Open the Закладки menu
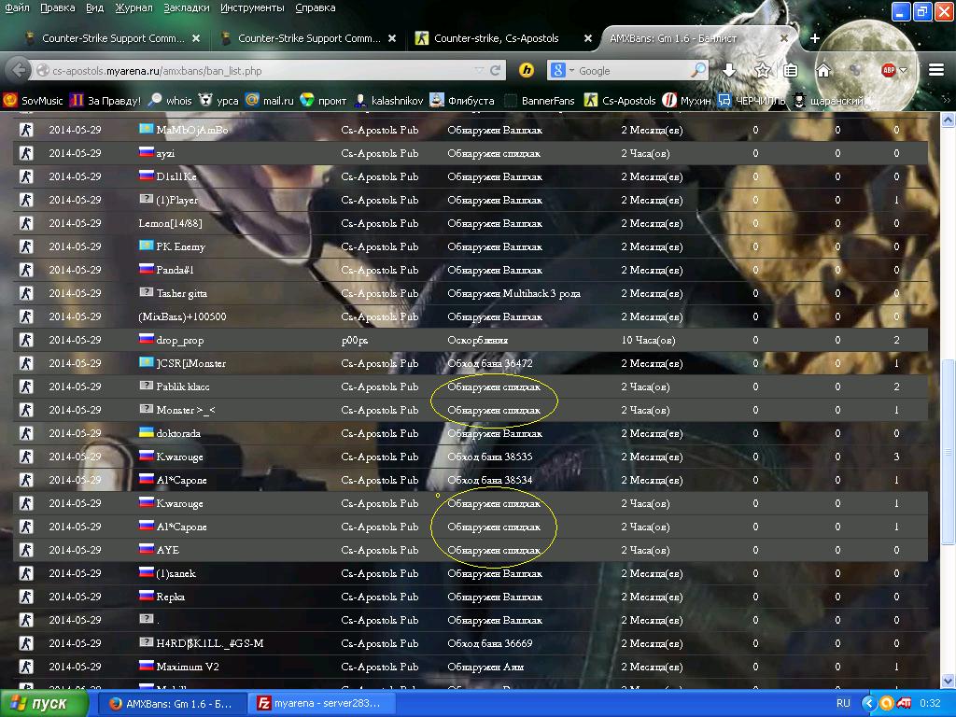956x717 pixels. pyautogui.click(x=187, y=7)
